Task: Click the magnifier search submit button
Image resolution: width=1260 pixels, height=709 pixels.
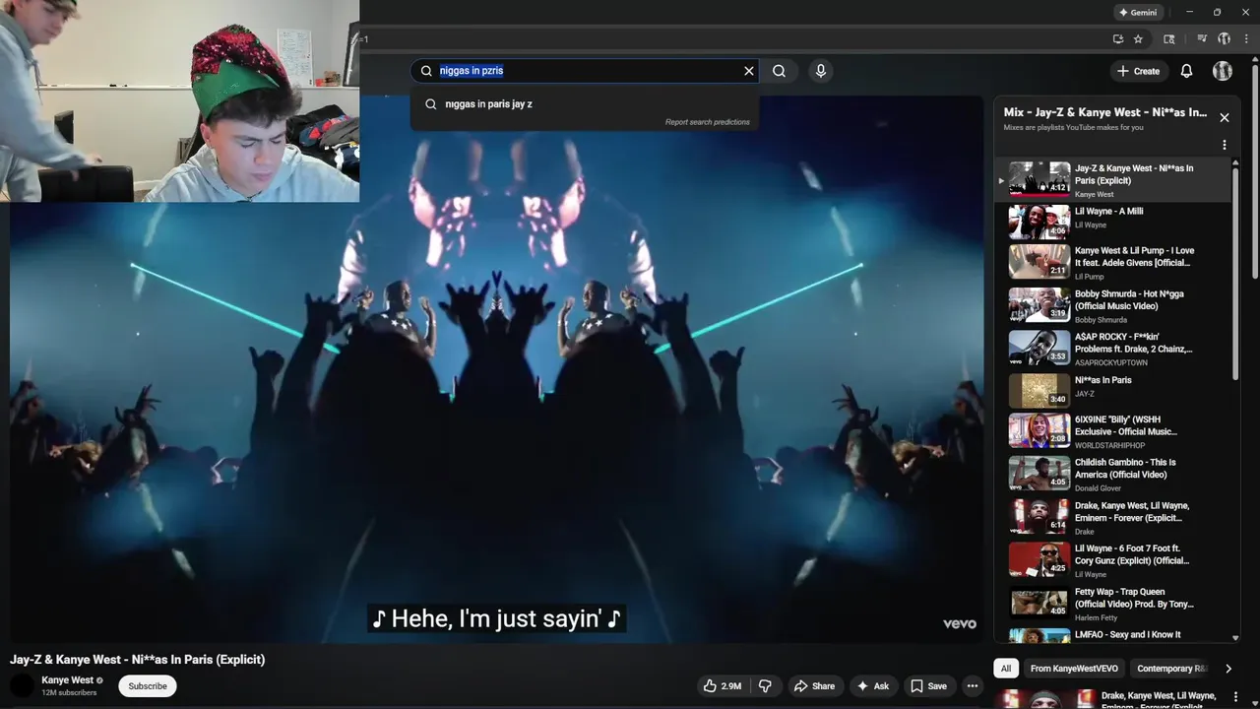Action: click(779, 71)
